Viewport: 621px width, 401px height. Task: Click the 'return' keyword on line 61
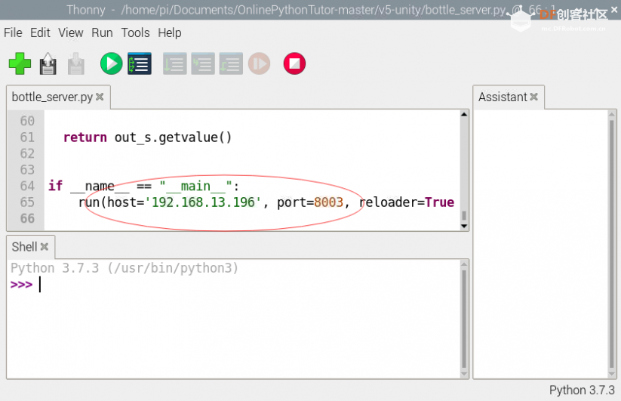[x=85, y=137]
